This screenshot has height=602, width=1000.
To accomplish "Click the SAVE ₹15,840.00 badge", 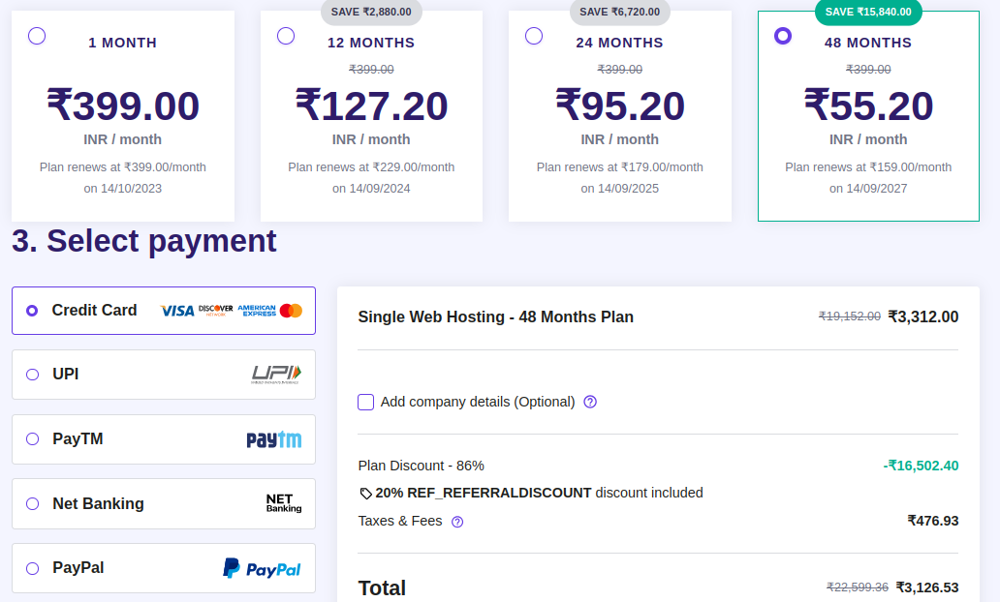I will click(868, 12).
